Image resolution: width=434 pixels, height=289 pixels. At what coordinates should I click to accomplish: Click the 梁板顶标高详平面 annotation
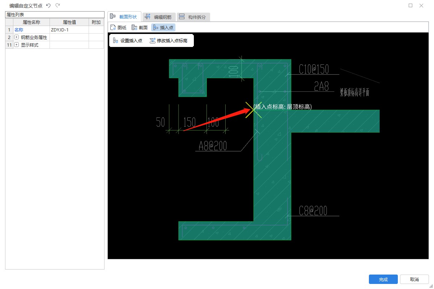(x=354, y=92)
